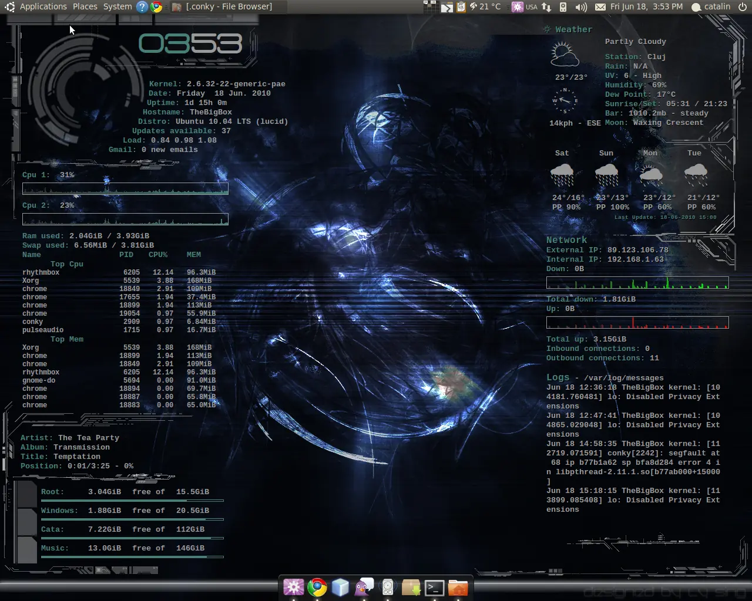752x601 pixels.
Task: Launch Chrome from the top panel launcher
Action: (156, 7)
